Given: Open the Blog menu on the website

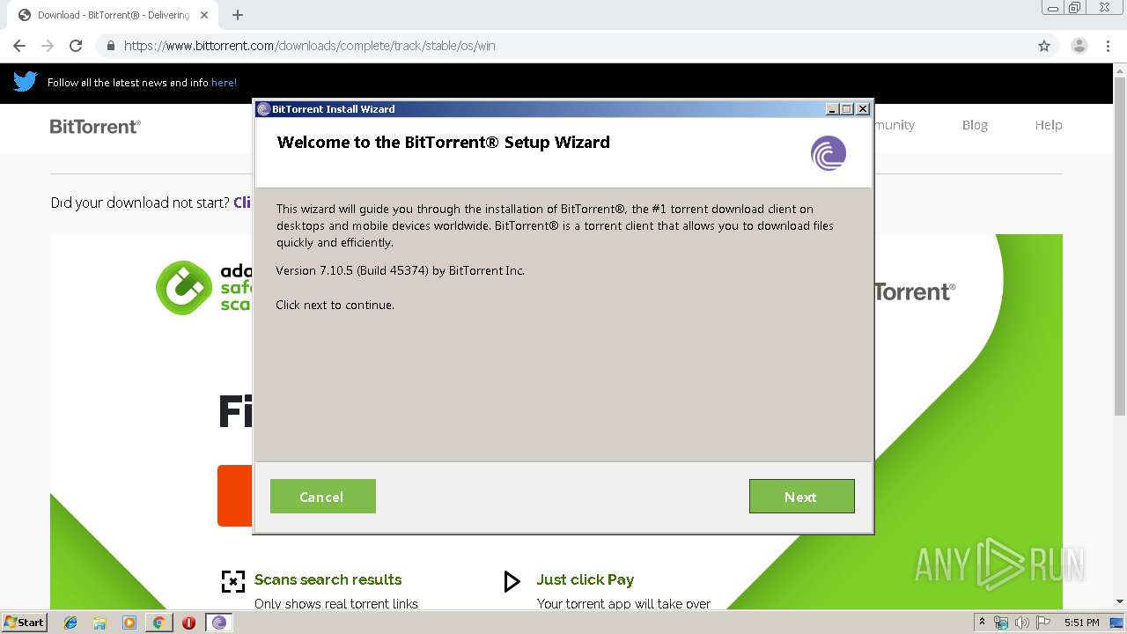Looking at the screenshot, I should (975, 125).
